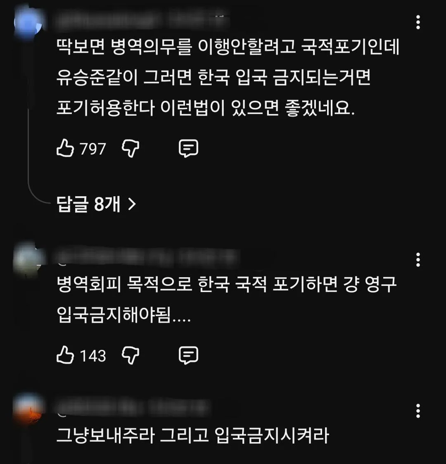Select the comment 그냥보내주라 그리고 입국금지시켜라

click(x=192, y=435)
